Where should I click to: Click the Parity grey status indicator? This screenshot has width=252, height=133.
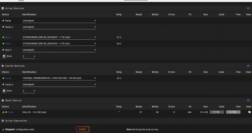(3, 21)
